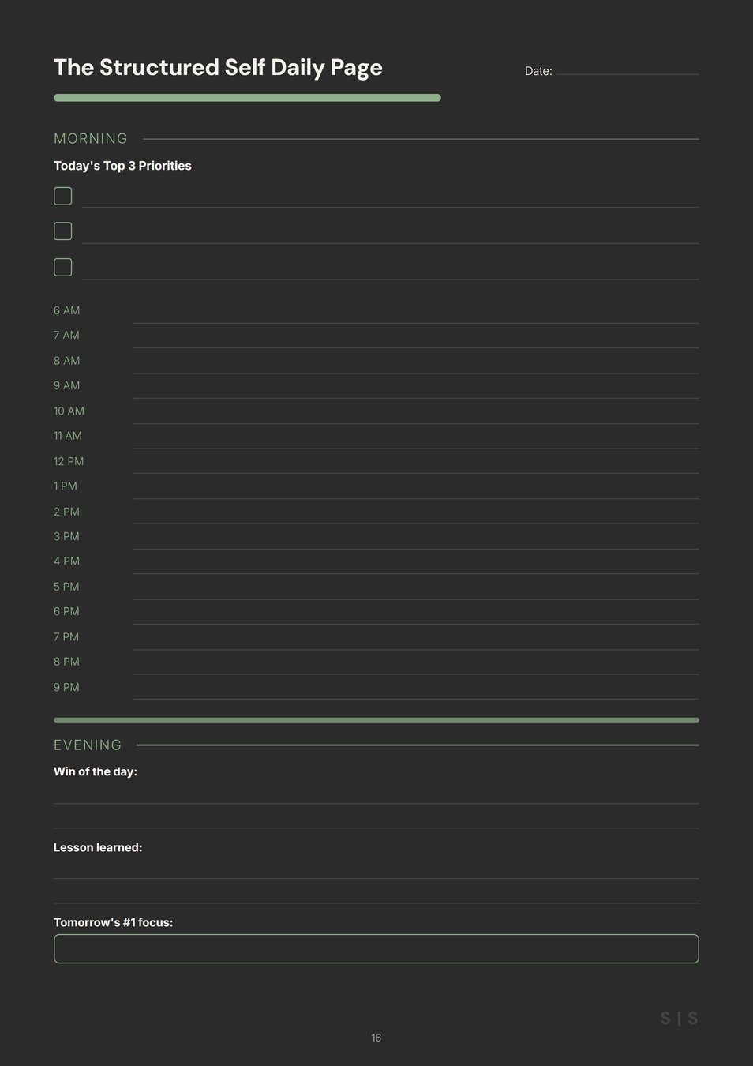This screenshot has width=753, height=1066.
Task: Click the MORNING section heading
Action: [x=91, y=139]
